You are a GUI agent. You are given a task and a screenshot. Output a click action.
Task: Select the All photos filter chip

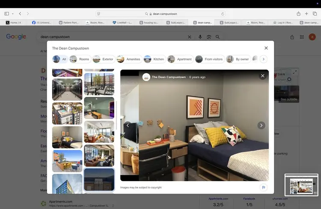(x=60, y=59)
